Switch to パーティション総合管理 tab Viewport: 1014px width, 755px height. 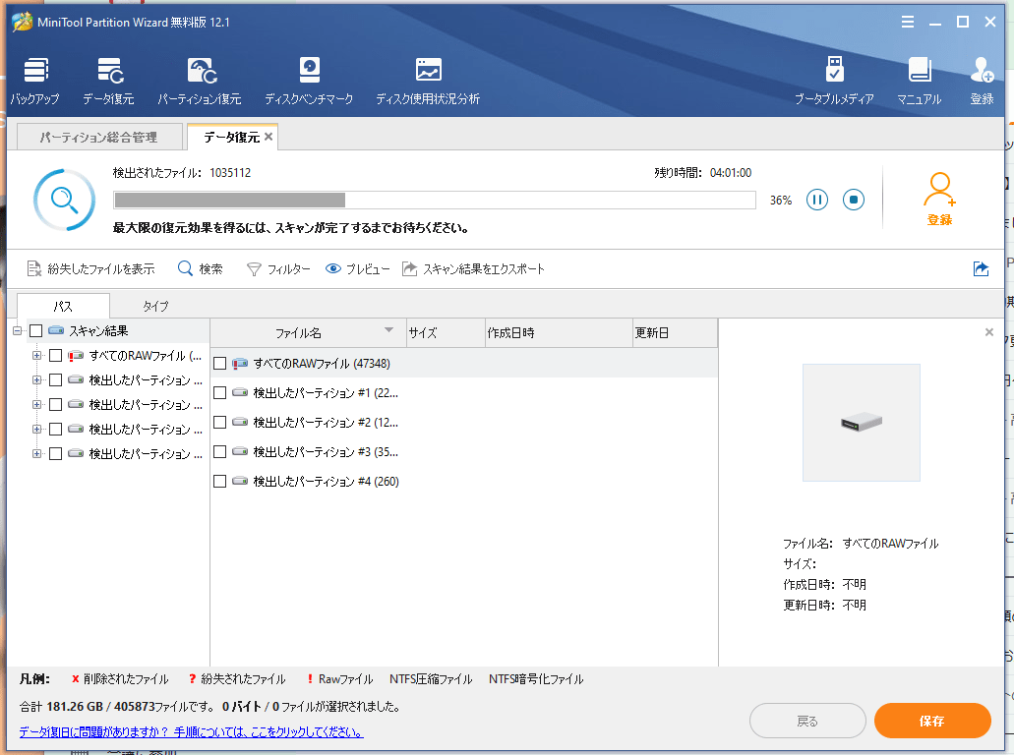98,137
